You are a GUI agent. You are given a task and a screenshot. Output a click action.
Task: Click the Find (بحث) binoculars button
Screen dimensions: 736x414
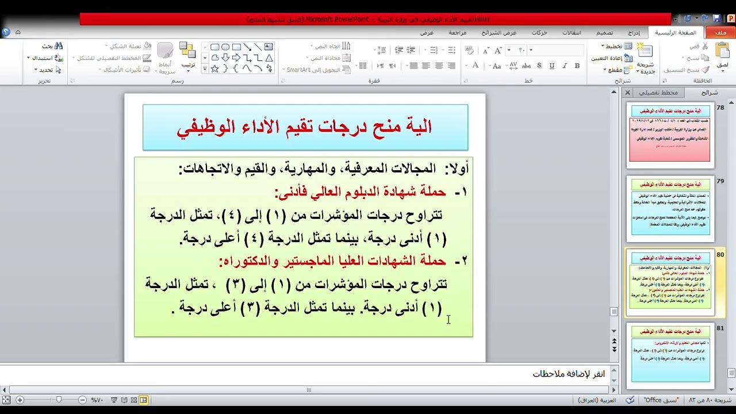pyautogui.click(x=52, y=46)
